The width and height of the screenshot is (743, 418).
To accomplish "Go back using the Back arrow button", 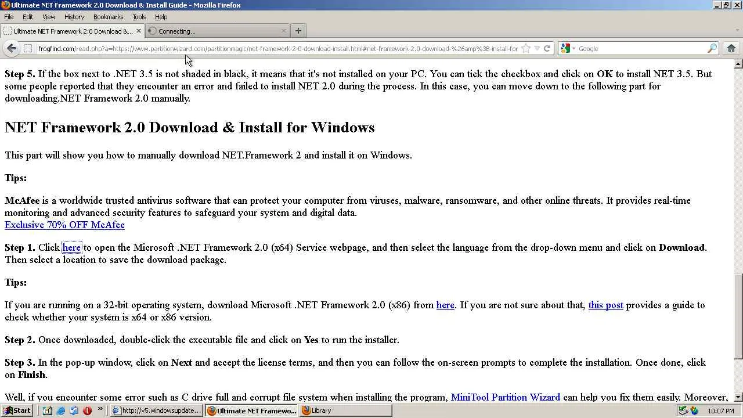I will (12, 49).
